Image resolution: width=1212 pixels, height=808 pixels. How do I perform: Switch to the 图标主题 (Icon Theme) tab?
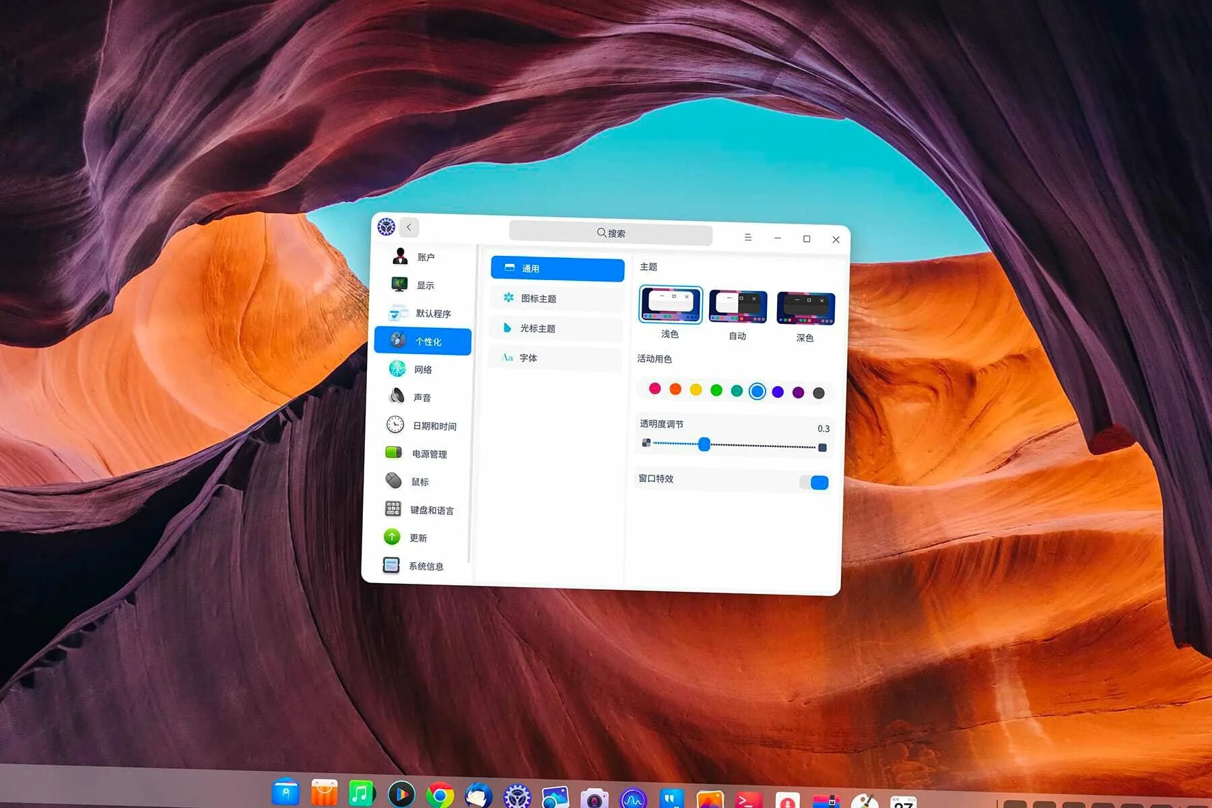click(557, 298)
